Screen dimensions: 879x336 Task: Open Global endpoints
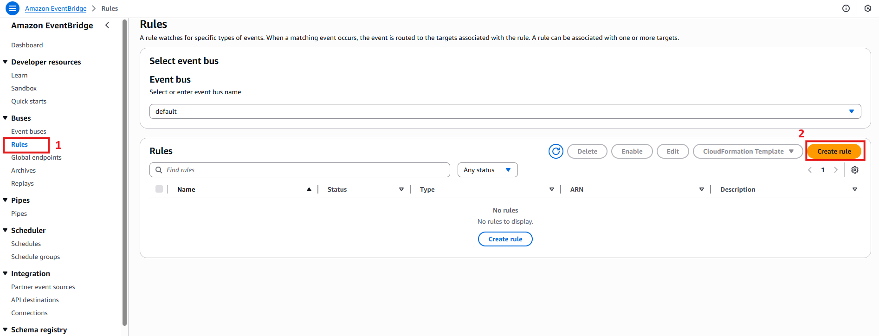point(36,157)
